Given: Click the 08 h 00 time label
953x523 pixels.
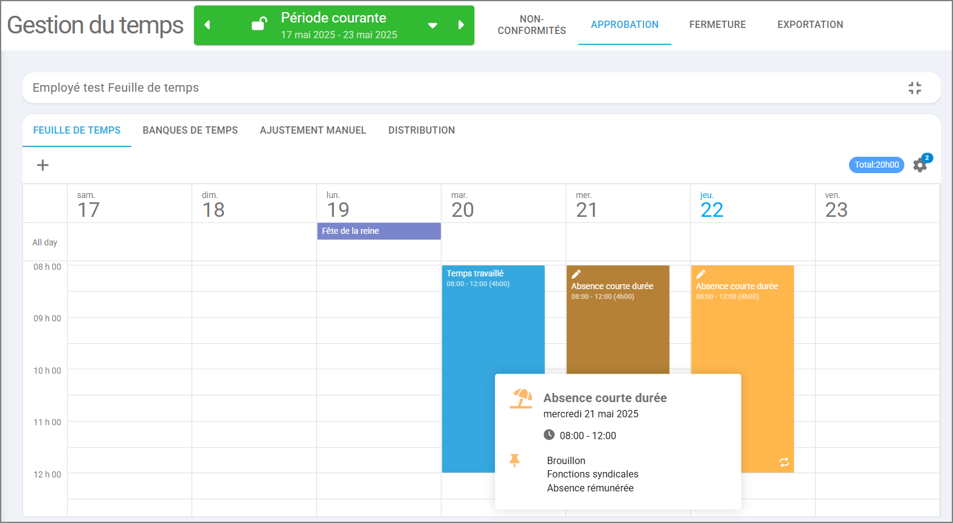Looking at the screenshot, I should (47, 267).
